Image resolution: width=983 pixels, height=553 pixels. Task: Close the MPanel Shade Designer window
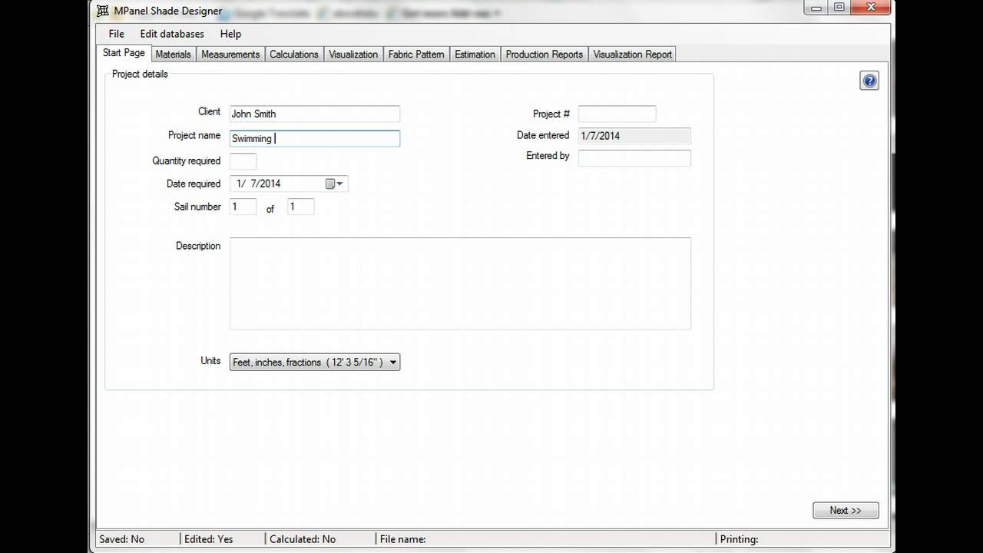(x=870, y=8)
